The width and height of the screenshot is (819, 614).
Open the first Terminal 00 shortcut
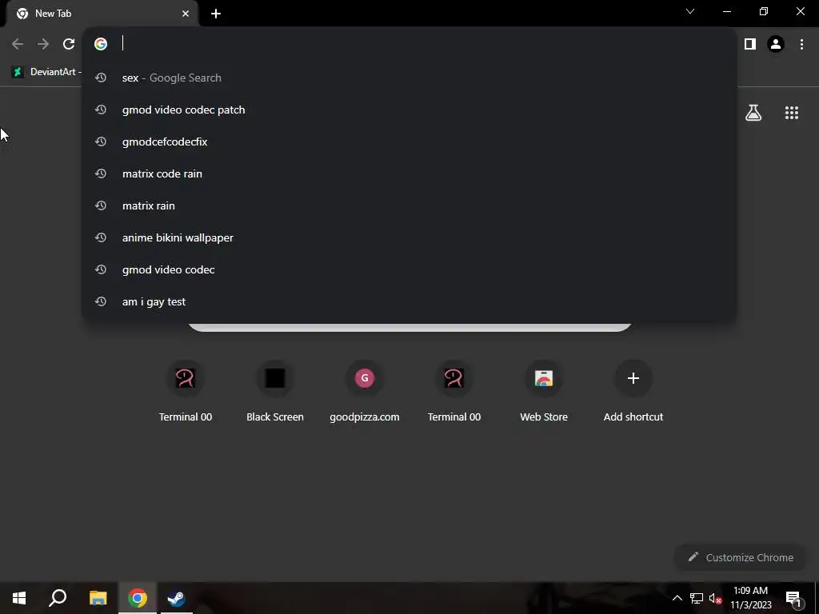click(186, 392)
